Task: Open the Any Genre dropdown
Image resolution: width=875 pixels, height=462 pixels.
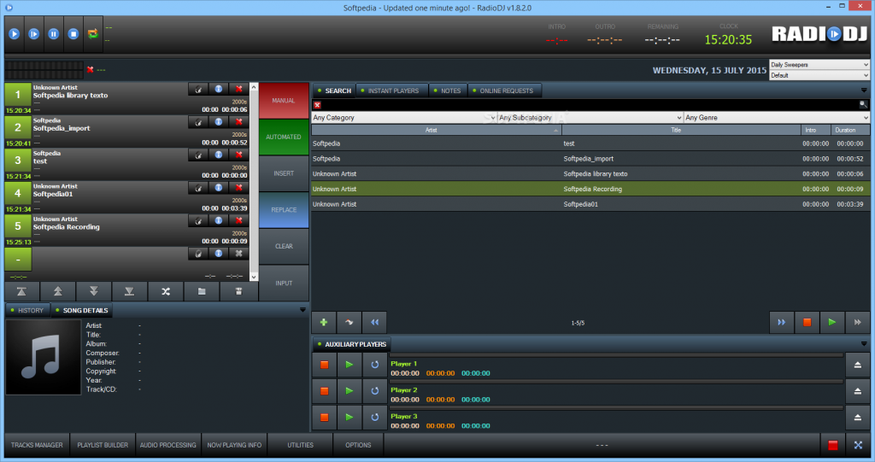Action: [777, 118]
